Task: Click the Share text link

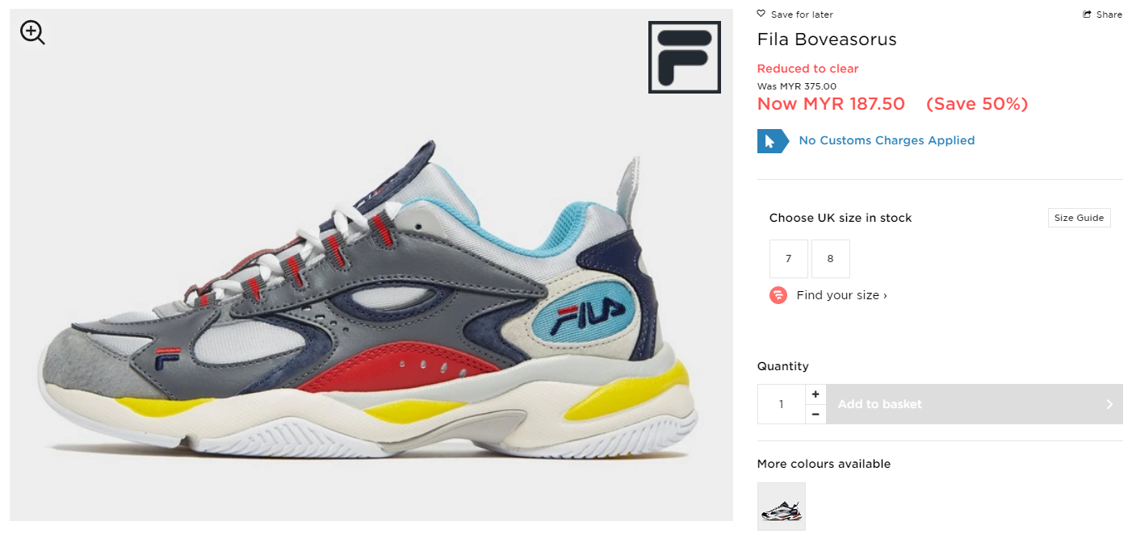Action: tap(1109, 15)
